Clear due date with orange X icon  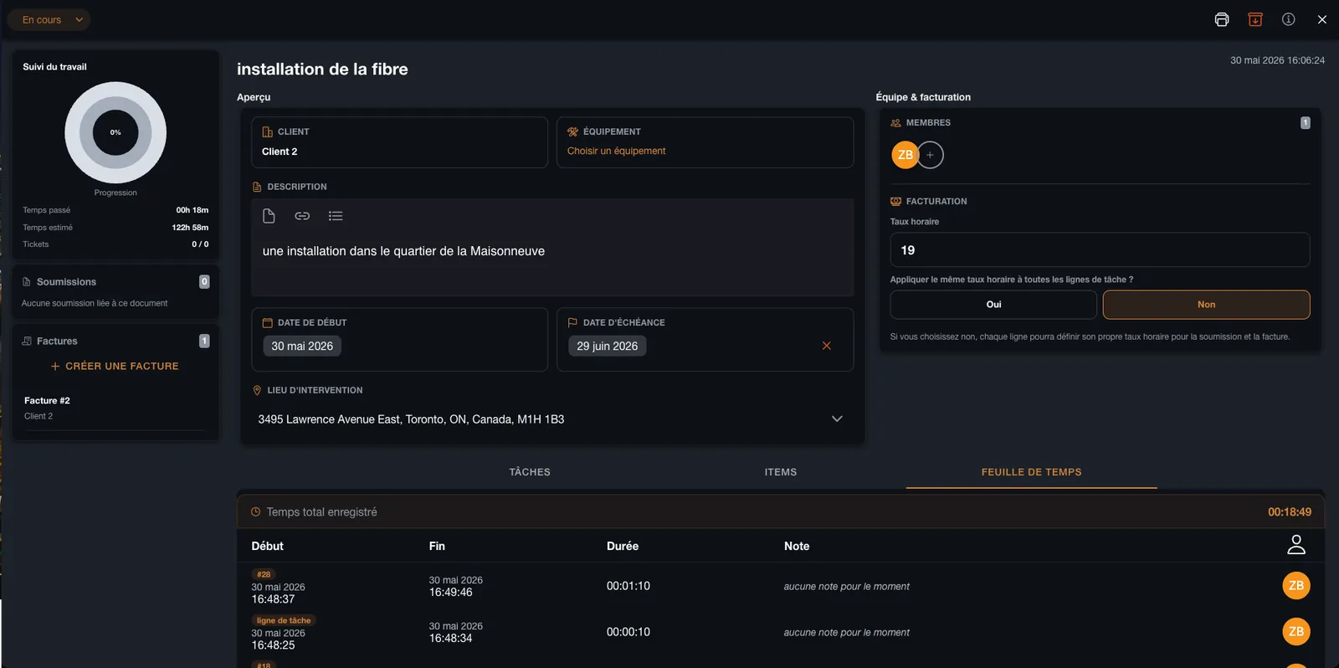tap(827, 346)
